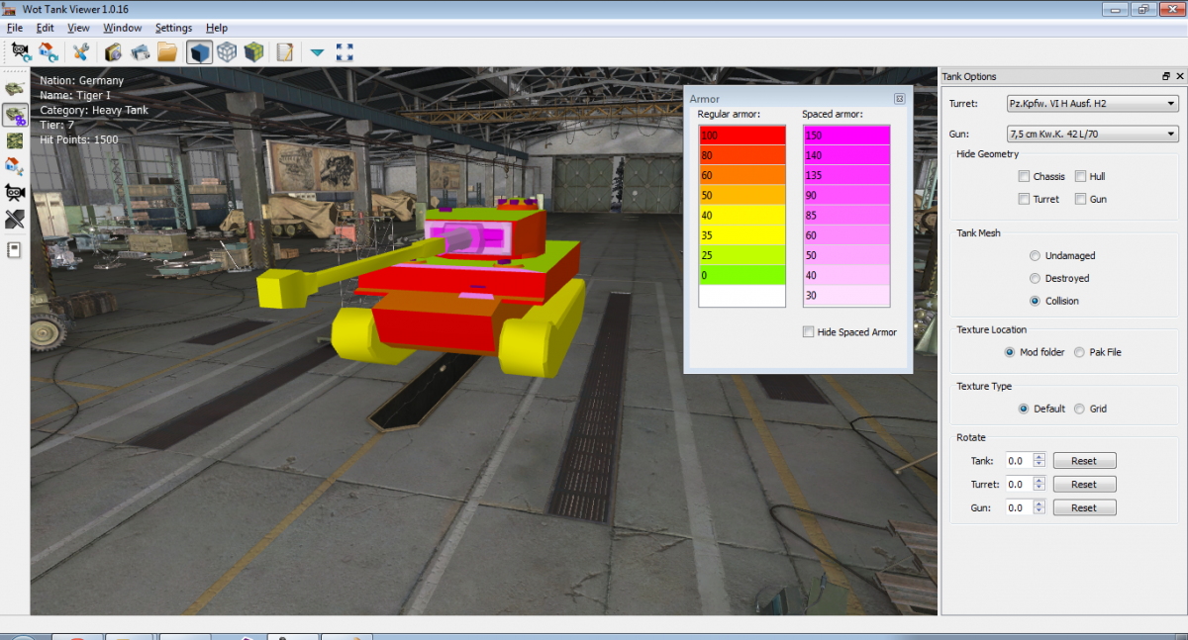
Task: Click the tank with gears sidebar icon
Action: (15, 115)
